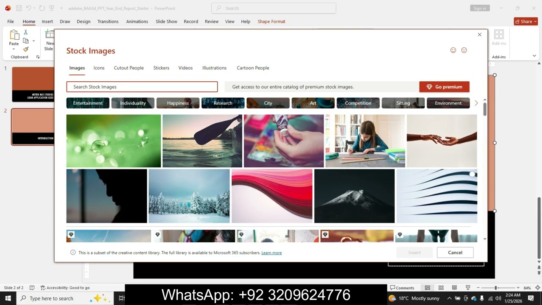542x305 pixels.
Task: Select the Cartoon People tab
Action: pyautogui.click(x=253, y=68)
